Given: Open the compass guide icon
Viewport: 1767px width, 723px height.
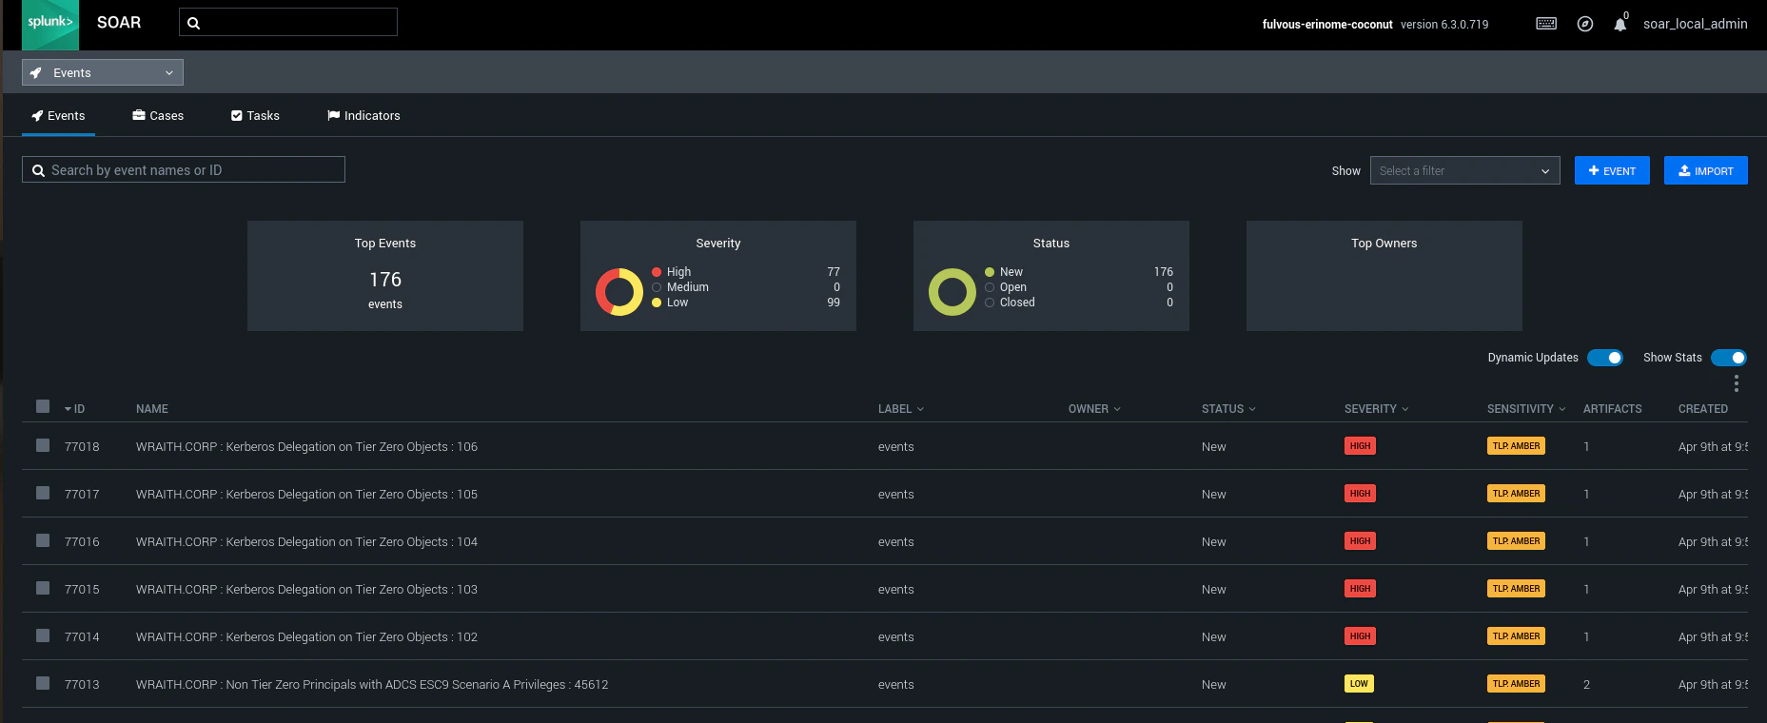Looking at the screenshot, I should tap(1585, 24).
